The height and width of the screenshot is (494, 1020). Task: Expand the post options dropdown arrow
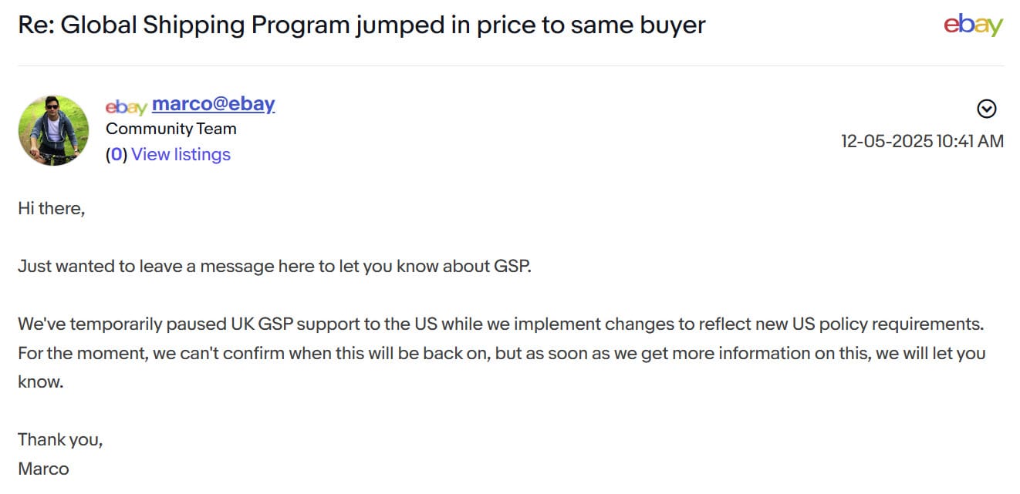pos(987,109)
